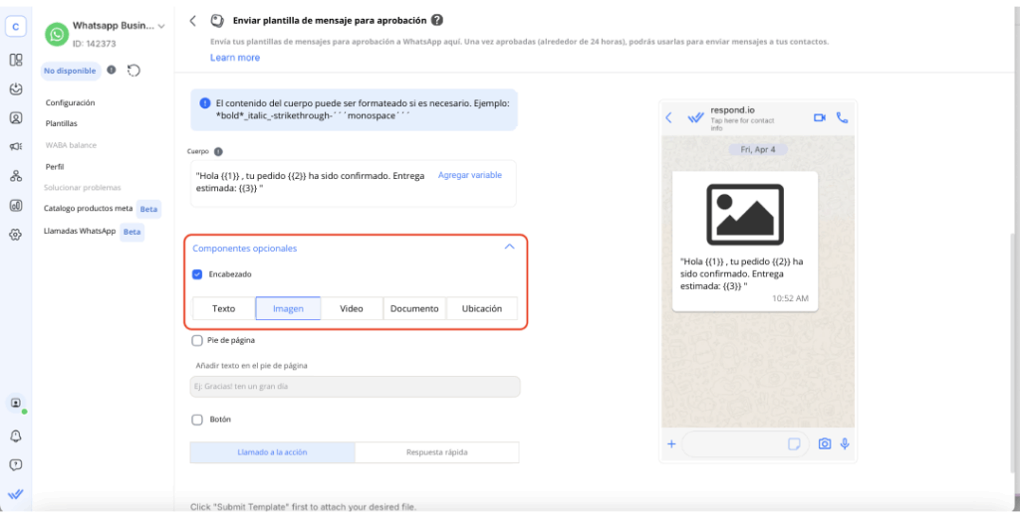Viewport: 1020px width, 518px height.
Task: Click the No disponible status badge
Action: pyautogui.click(x=71, y=71)
